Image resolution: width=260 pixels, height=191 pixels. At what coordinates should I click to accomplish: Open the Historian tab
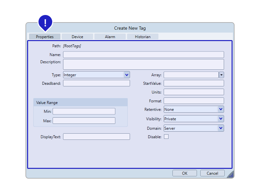(143, 37)
